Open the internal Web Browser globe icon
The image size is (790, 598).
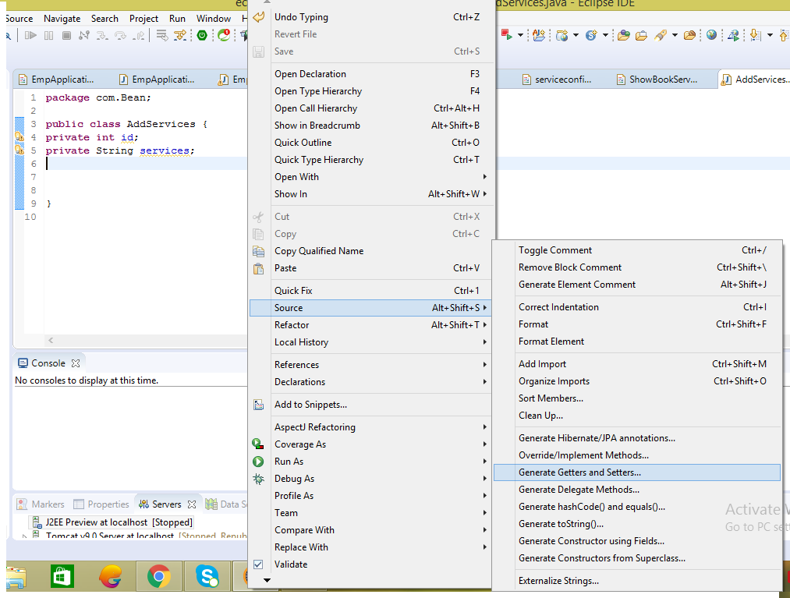coord(711,35)
